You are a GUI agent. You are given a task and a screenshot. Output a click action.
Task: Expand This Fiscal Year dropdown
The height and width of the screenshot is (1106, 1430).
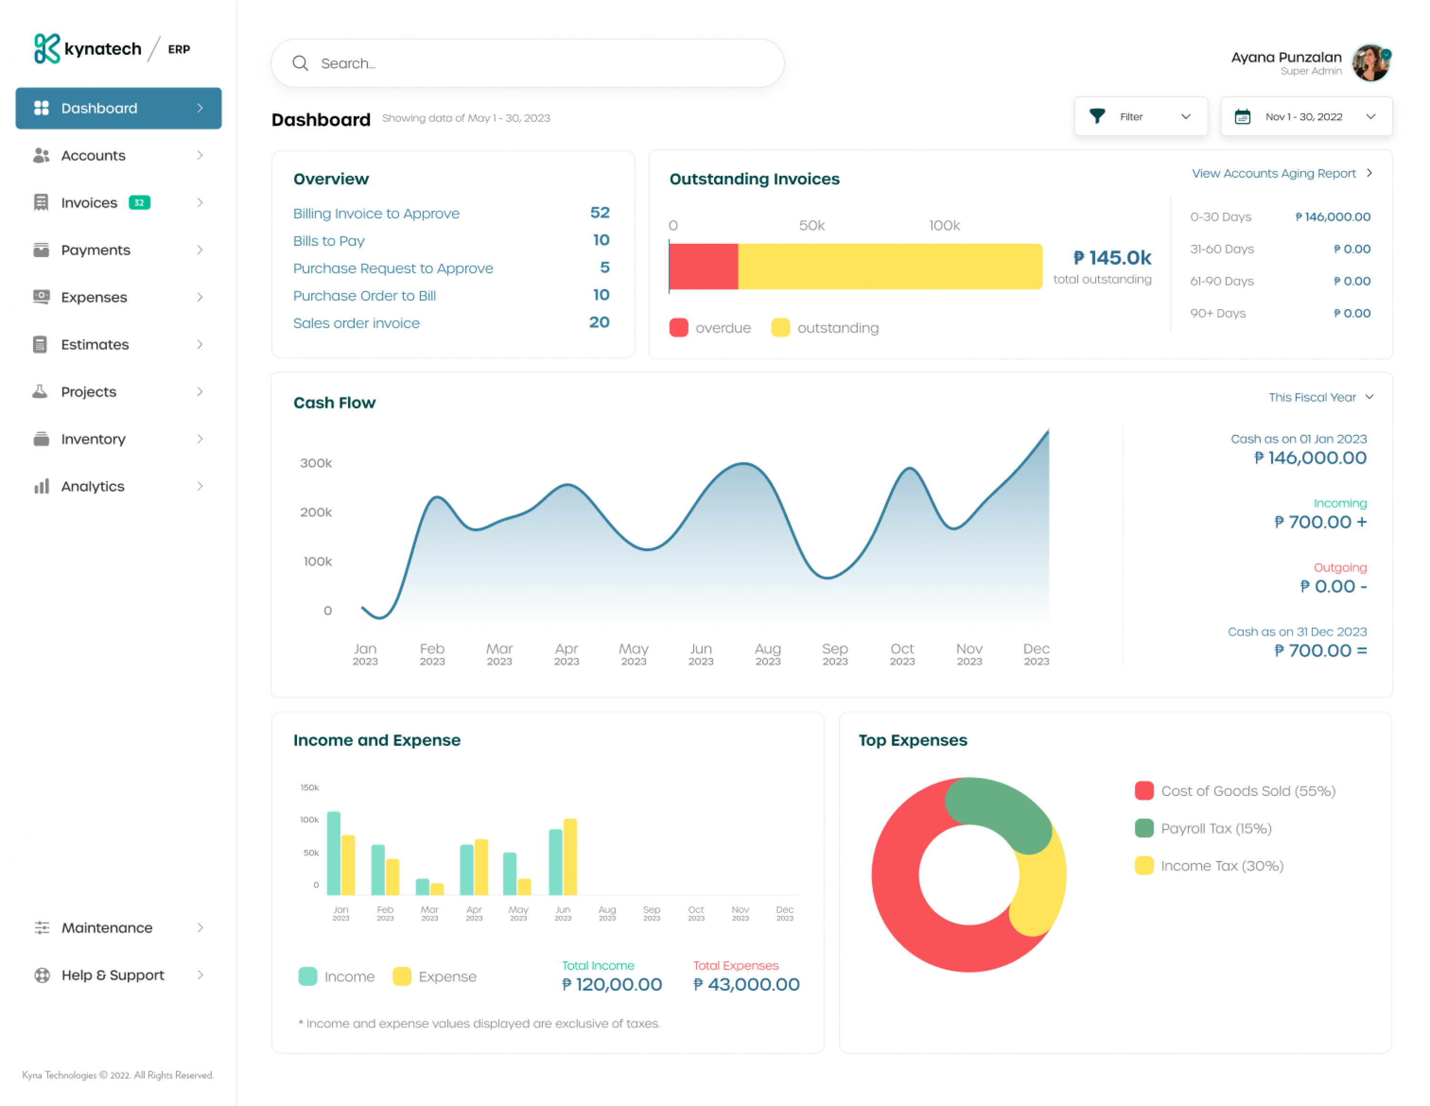coord(1320,397)
